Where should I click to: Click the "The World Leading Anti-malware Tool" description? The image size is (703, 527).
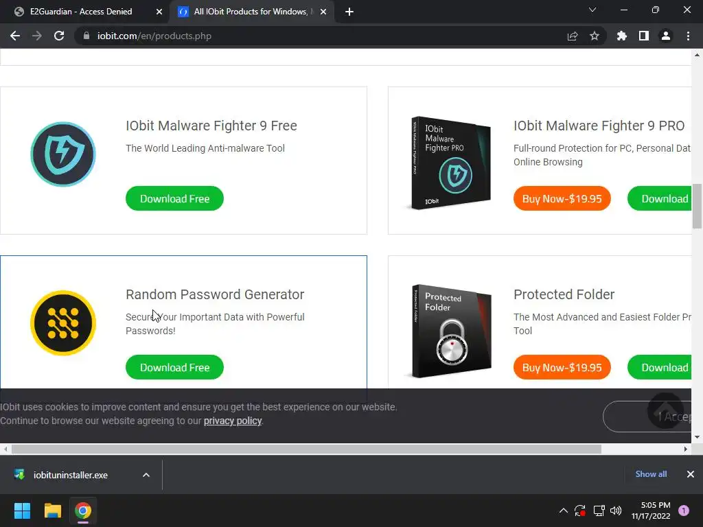(x=205, y=148)
